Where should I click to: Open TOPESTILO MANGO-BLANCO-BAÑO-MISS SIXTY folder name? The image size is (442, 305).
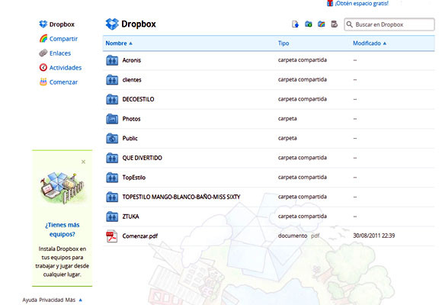[181, 197]
